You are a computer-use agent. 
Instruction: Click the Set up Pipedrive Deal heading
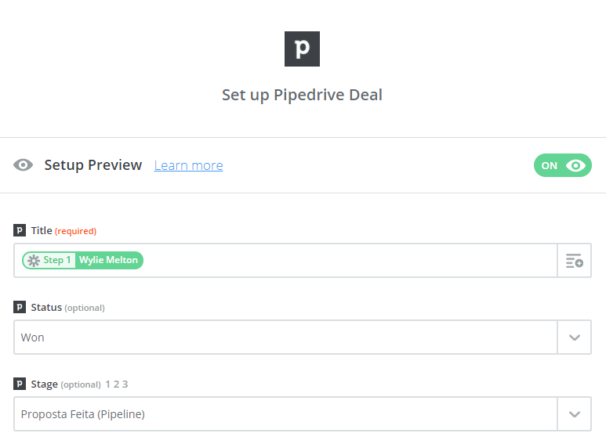302,96
